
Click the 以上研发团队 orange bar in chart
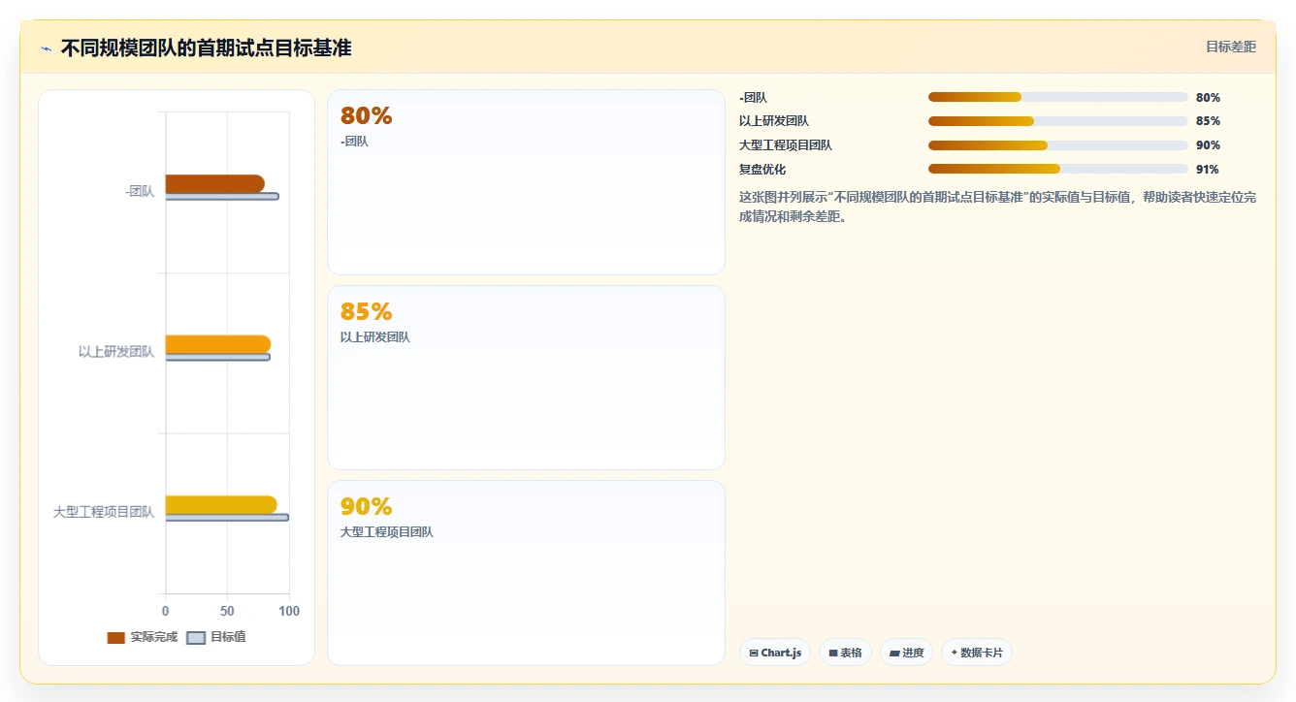pos(217,344)
